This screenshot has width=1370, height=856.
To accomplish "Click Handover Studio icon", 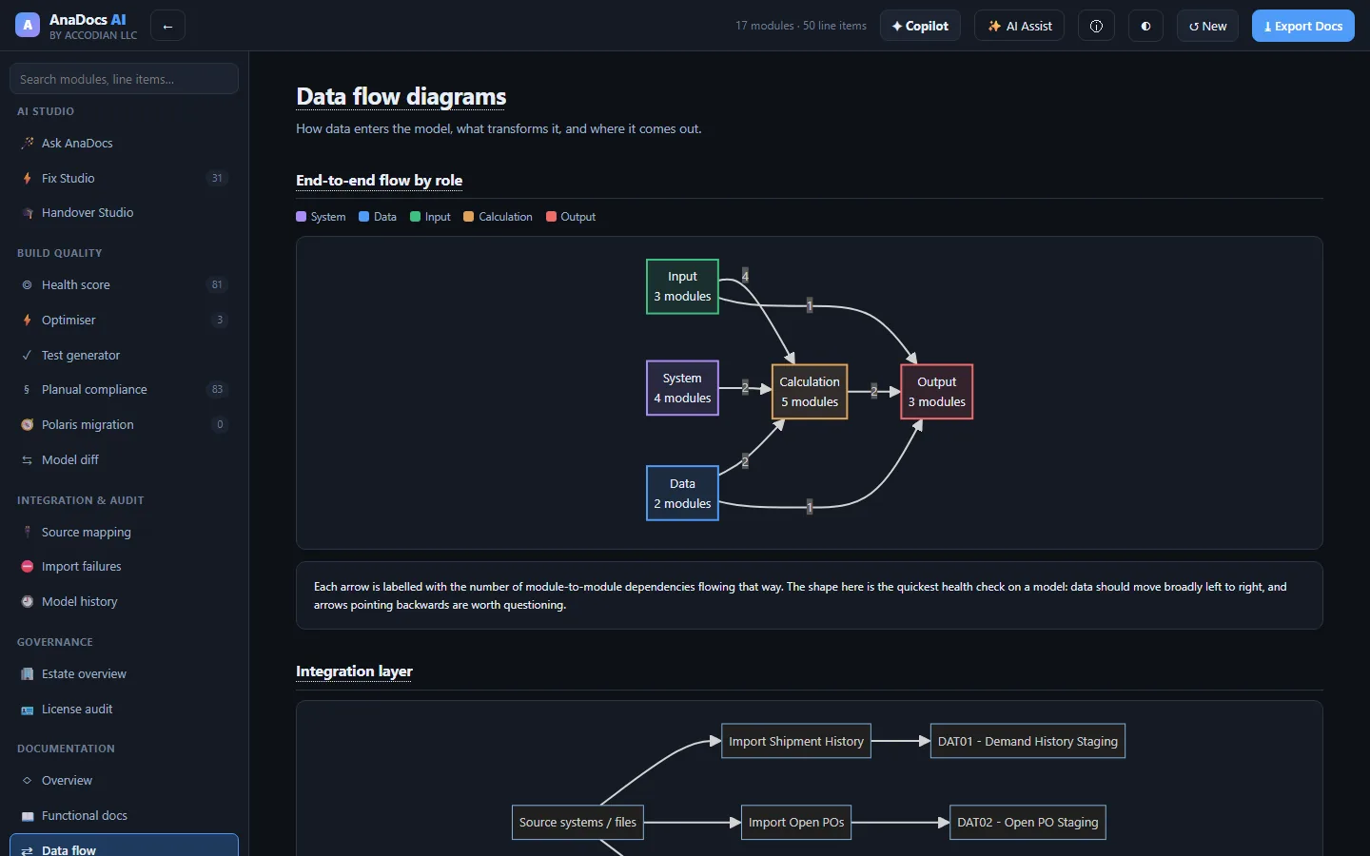I will [28, 213].
